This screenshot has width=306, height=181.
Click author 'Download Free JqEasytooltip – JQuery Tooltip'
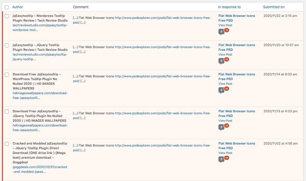(39, 116)
